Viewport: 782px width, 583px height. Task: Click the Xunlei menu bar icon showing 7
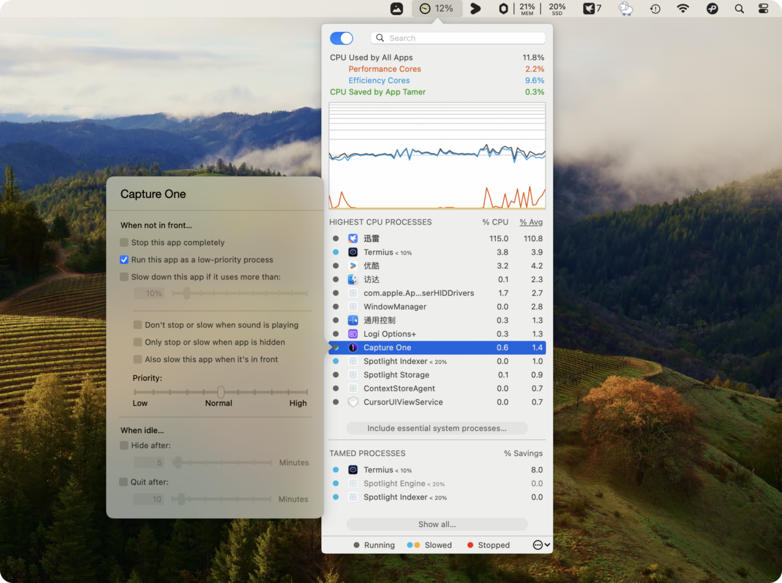click(x=592, y=8)
